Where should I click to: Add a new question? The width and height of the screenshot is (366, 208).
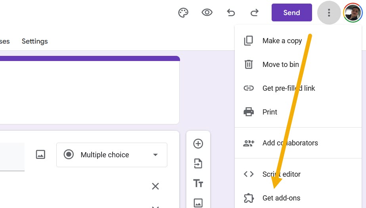pos(198,144)
